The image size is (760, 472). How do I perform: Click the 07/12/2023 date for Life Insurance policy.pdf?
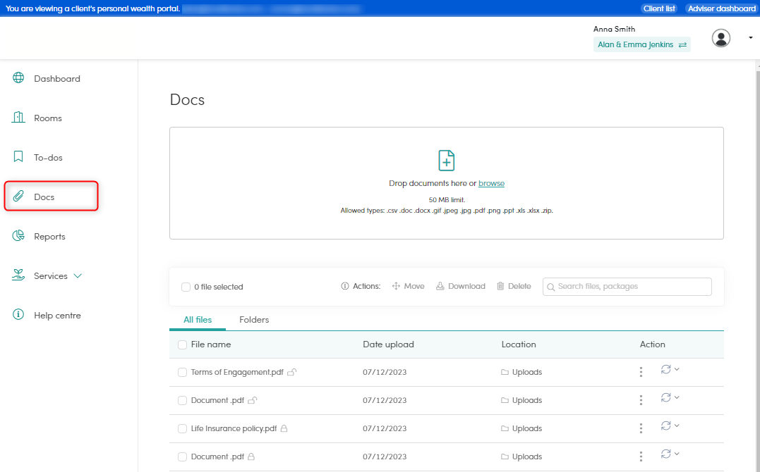[385, 428]
